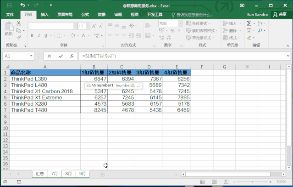Click the Clear eraser icon
The width and height of the screenshot is (293, 187).
coord(249,38)
